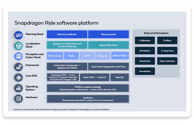This screenshot has width=194, height=125.
Task: Click the Sparse Map fusion block
Action: [109, 45]
